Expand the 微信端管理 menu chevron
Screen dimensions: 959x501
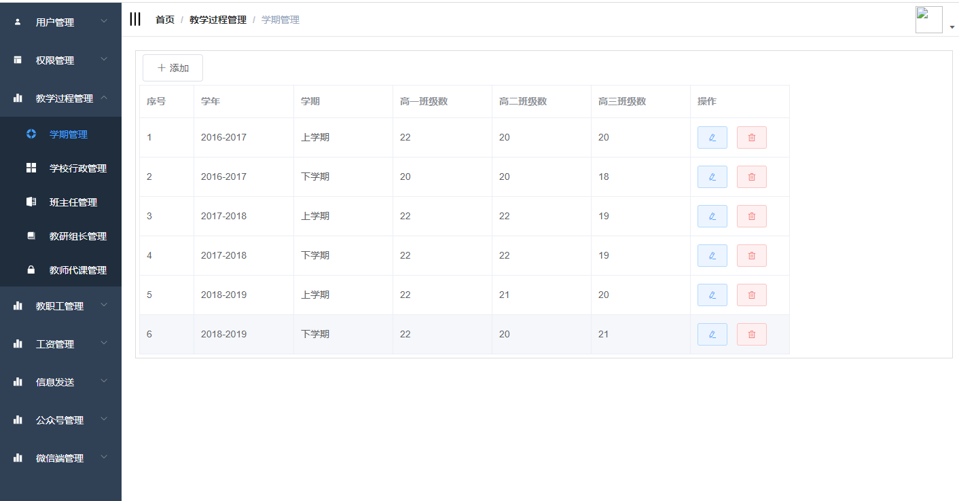click(104, 458)
